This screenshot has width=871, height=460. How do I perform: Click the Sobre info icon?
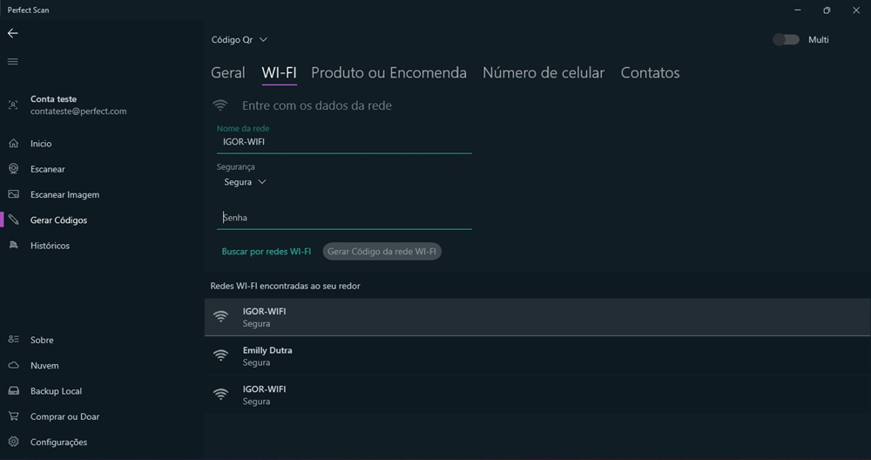13,340
